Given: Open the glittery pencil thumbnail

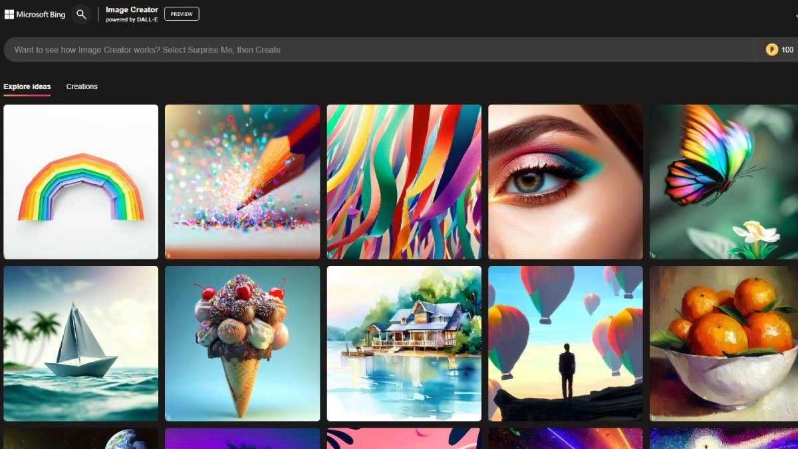Looking at the screenshot, I should (x=242, y=181).
